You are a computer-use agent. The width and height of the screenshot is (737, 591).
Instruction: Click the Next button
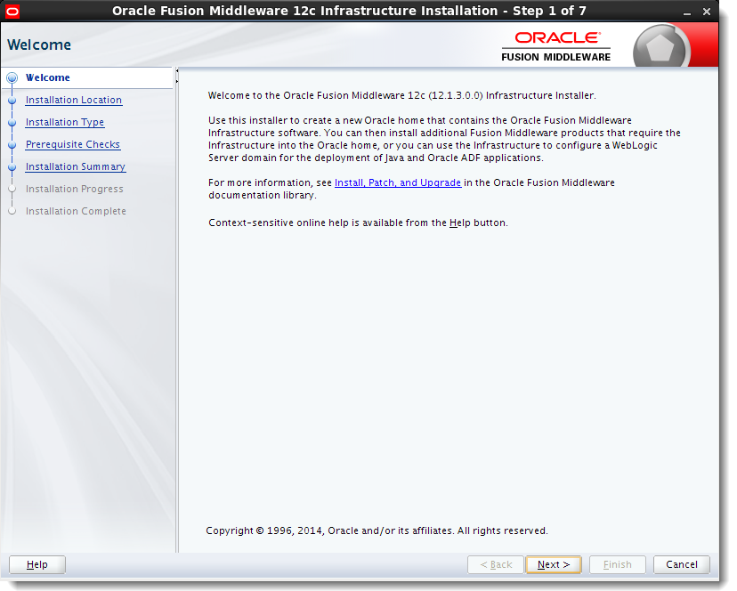554,564
